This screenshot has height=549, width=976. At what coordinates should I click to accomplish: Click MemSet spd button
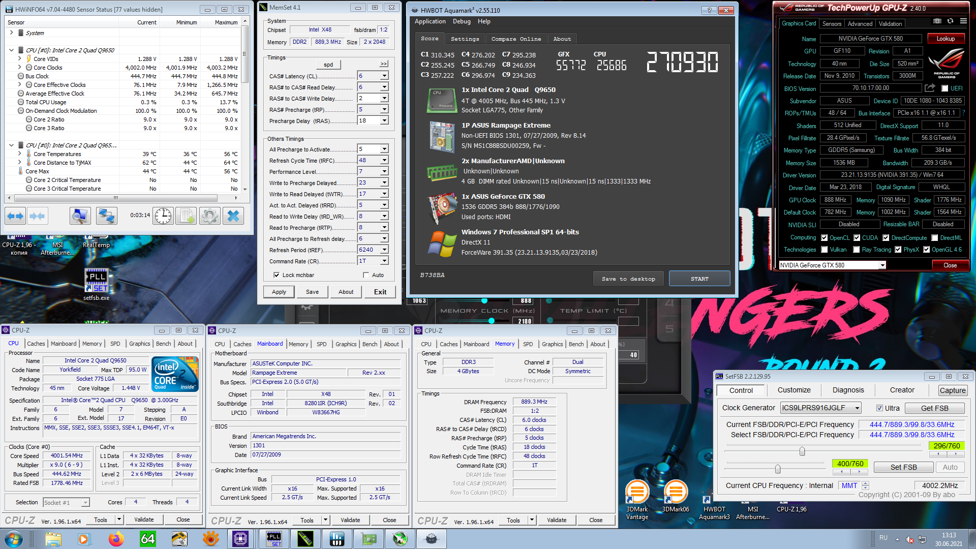pos(328,65)
